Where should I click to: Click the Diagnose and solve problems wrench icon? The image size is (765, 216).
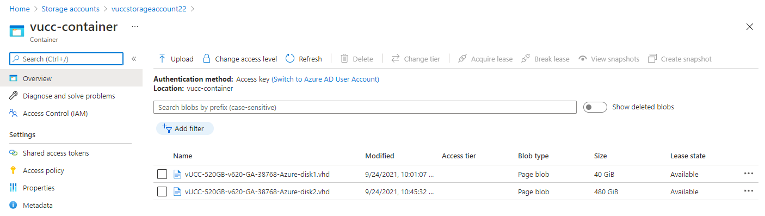point(14,96)
